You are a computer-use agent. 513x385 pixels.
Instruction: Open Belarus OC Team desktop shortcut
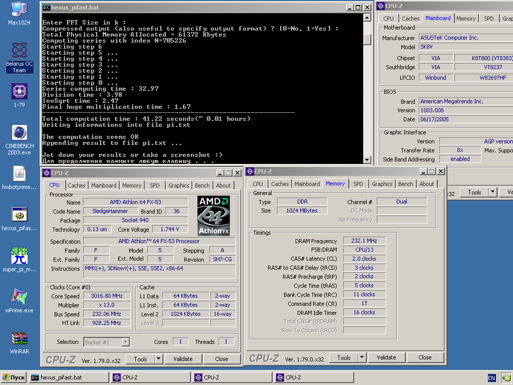tap(20, 57)
